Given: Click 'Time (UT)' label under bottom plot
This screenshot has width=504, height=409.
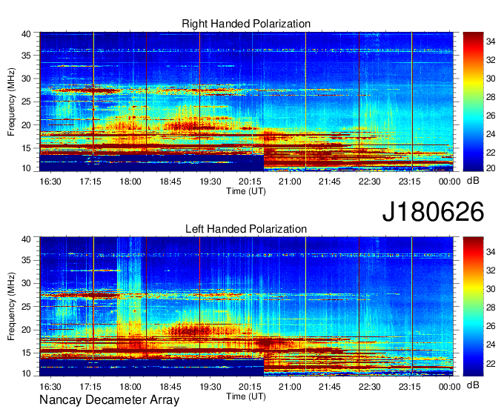Looking at the screenshot, I should pos(246,396).
